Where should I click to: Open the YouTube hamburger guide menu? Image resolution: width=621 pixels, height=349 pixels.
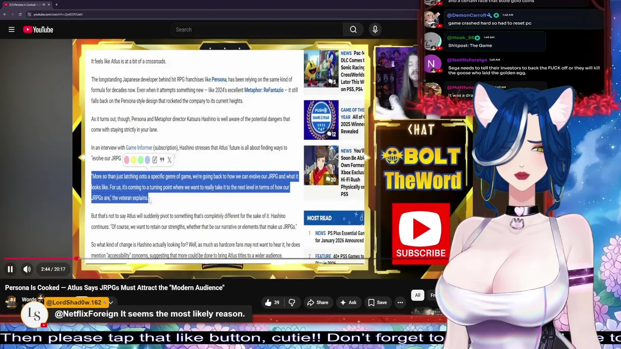pyautogui.click(x=12, y=30)
